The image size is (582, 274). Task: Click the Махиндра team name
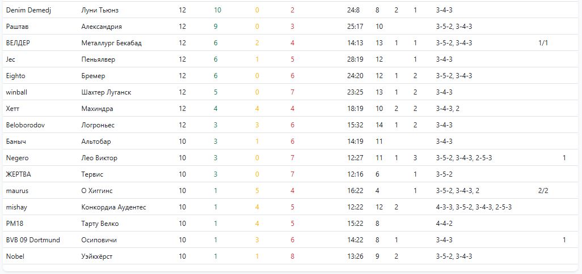tap(98, 109)
